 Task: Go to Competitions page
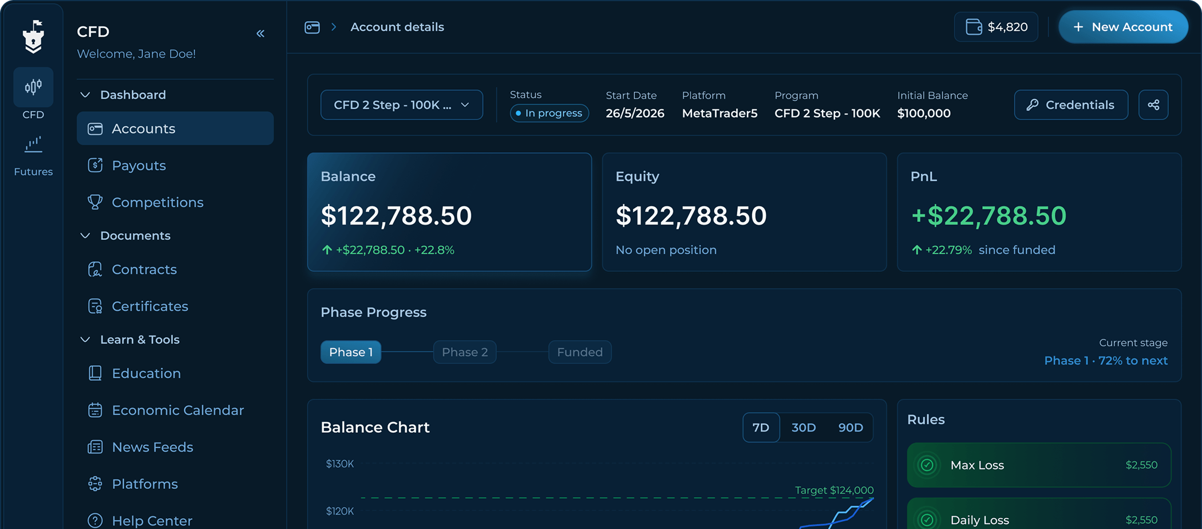pyautogui.click(x=175, y=202)
